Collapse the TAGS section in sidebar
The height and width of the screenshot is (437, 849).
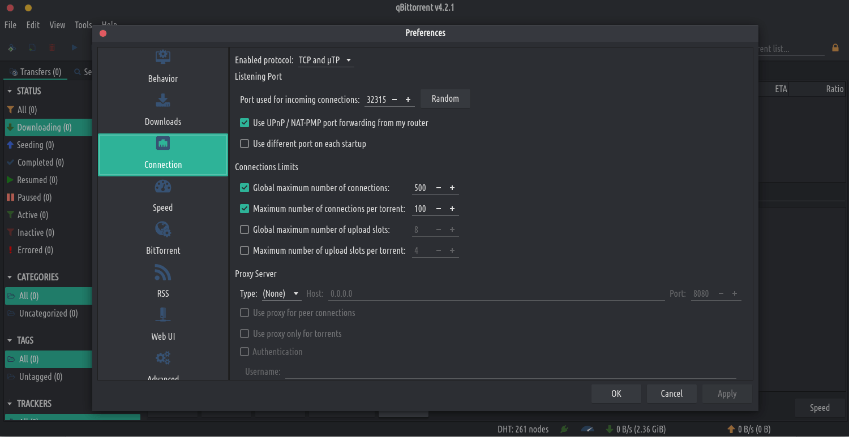coord(10,340)
